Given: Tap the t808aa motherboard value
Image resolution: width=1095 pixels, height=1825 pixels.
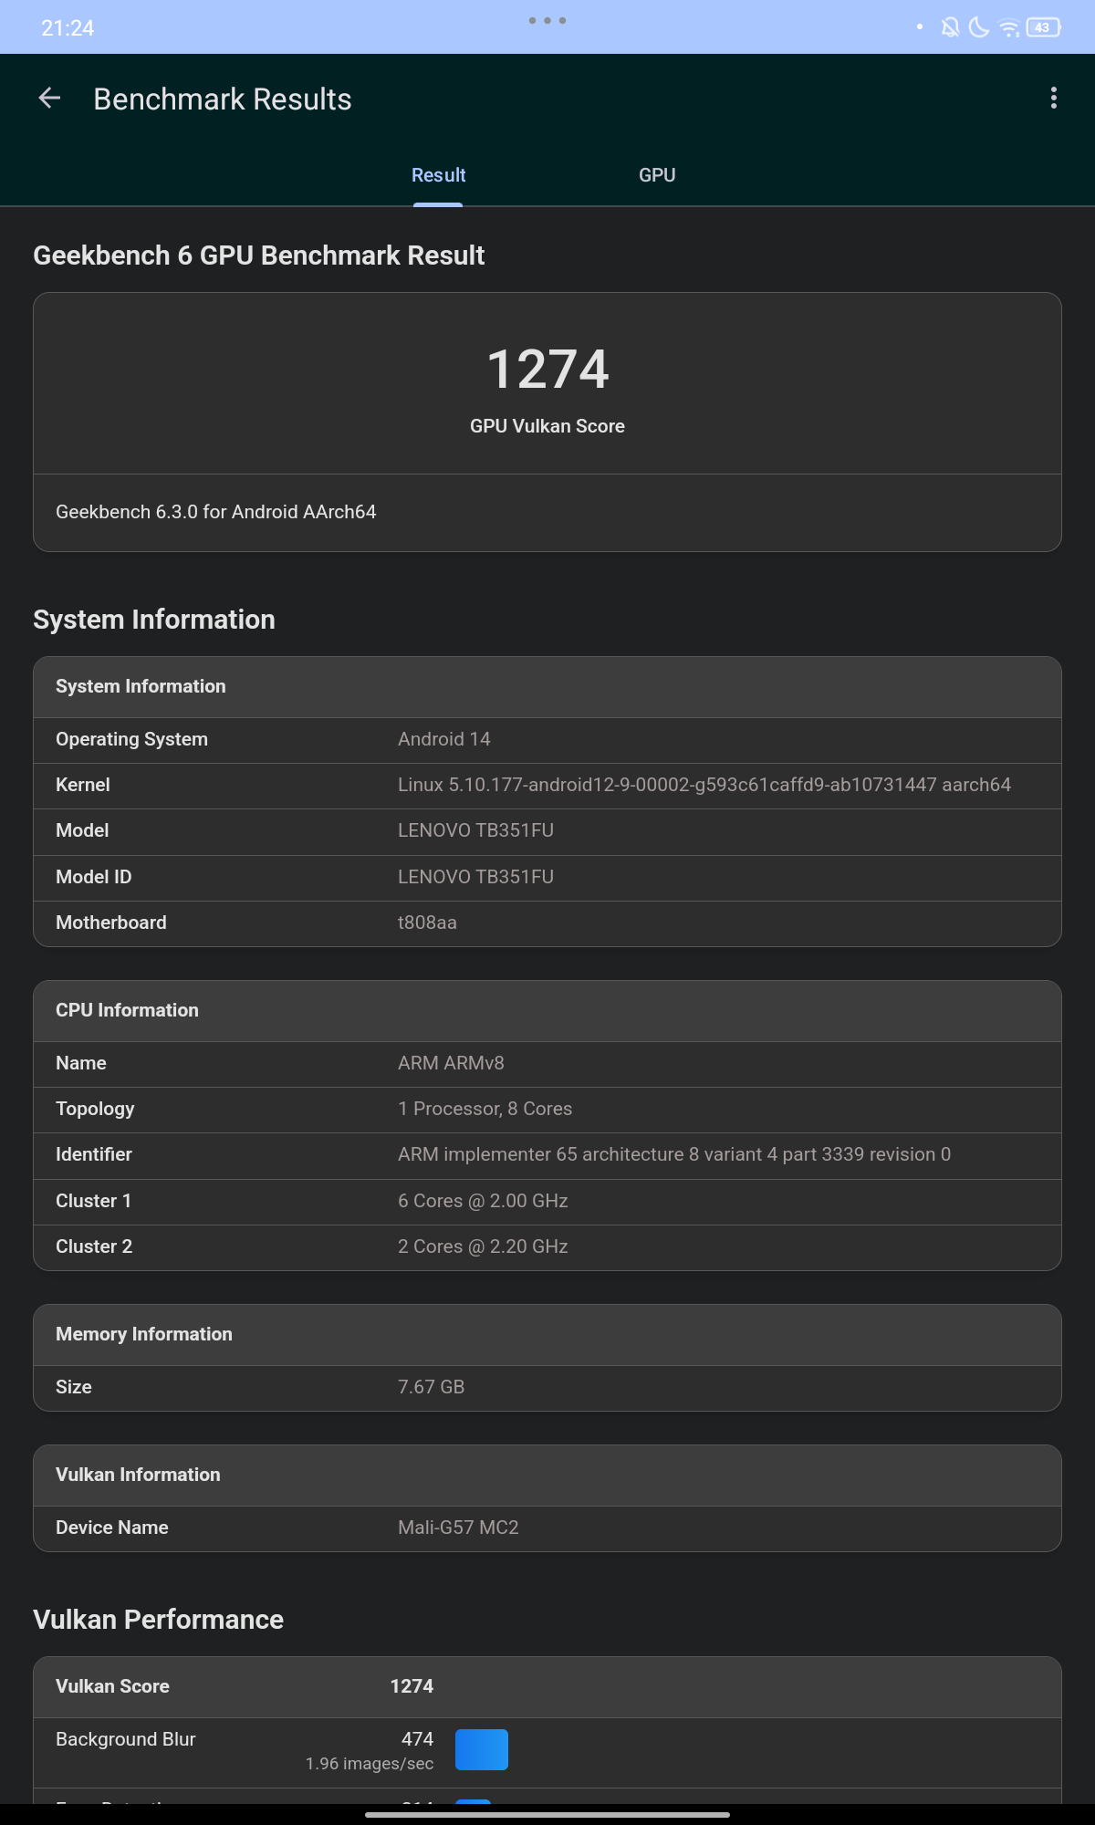Looking at the screenshot, I should pos(427,923).
